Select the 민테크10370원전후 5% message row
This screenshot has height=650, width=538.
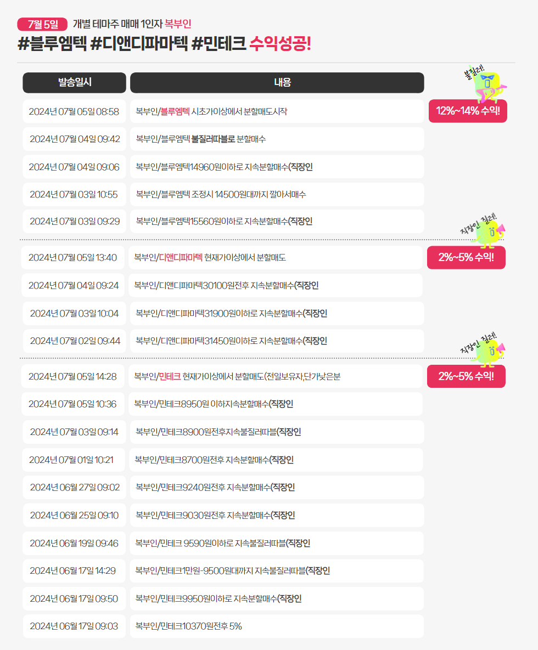pyautogui.click(x=277, y=626)
